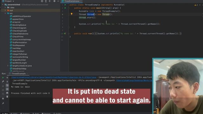
Task: Click the Select Opened File crosshair icon
Action: coord(42,1)
